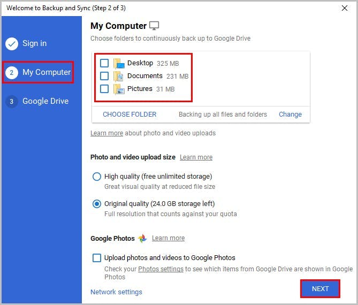Click 'Great visual quality at reduced file size'

coord(160,187)
